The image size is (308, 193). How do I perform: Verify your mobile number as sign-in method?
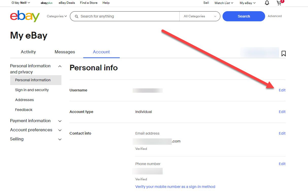click(x=175, y=187)
